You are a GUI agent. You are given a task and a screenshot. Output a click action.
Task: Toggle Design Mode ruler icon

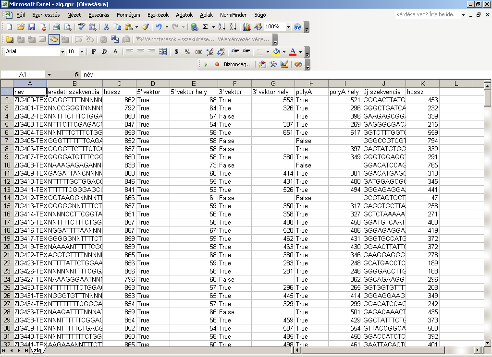click(284, 64)
